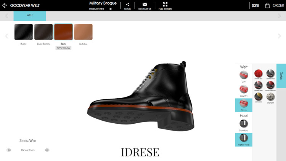Open Product Info details
This screenshot has width=286, height=161.
[96, 9]
